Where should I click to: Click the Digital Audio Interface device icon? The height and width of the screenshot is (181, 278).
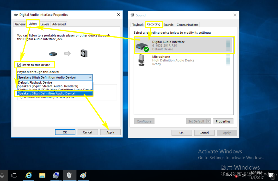(x=142, y=47)
